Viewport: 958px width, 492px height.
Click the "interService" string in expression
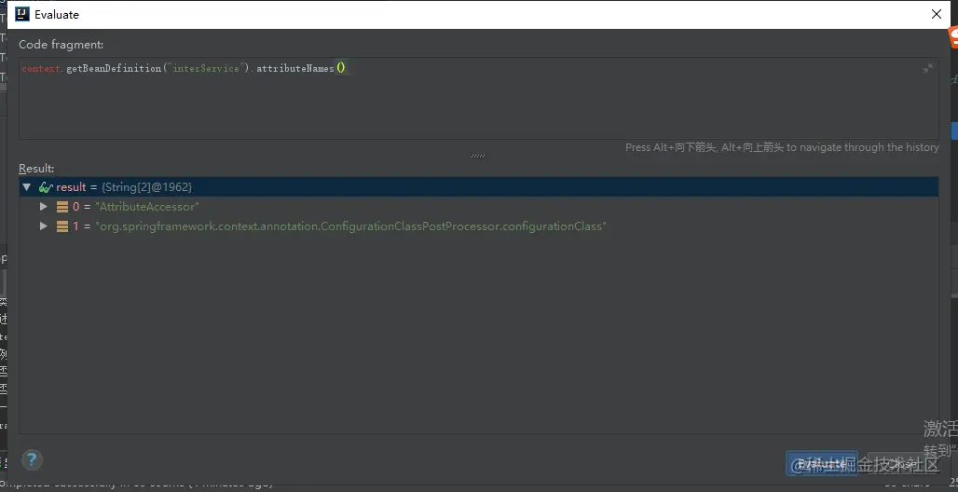point(206,68)
